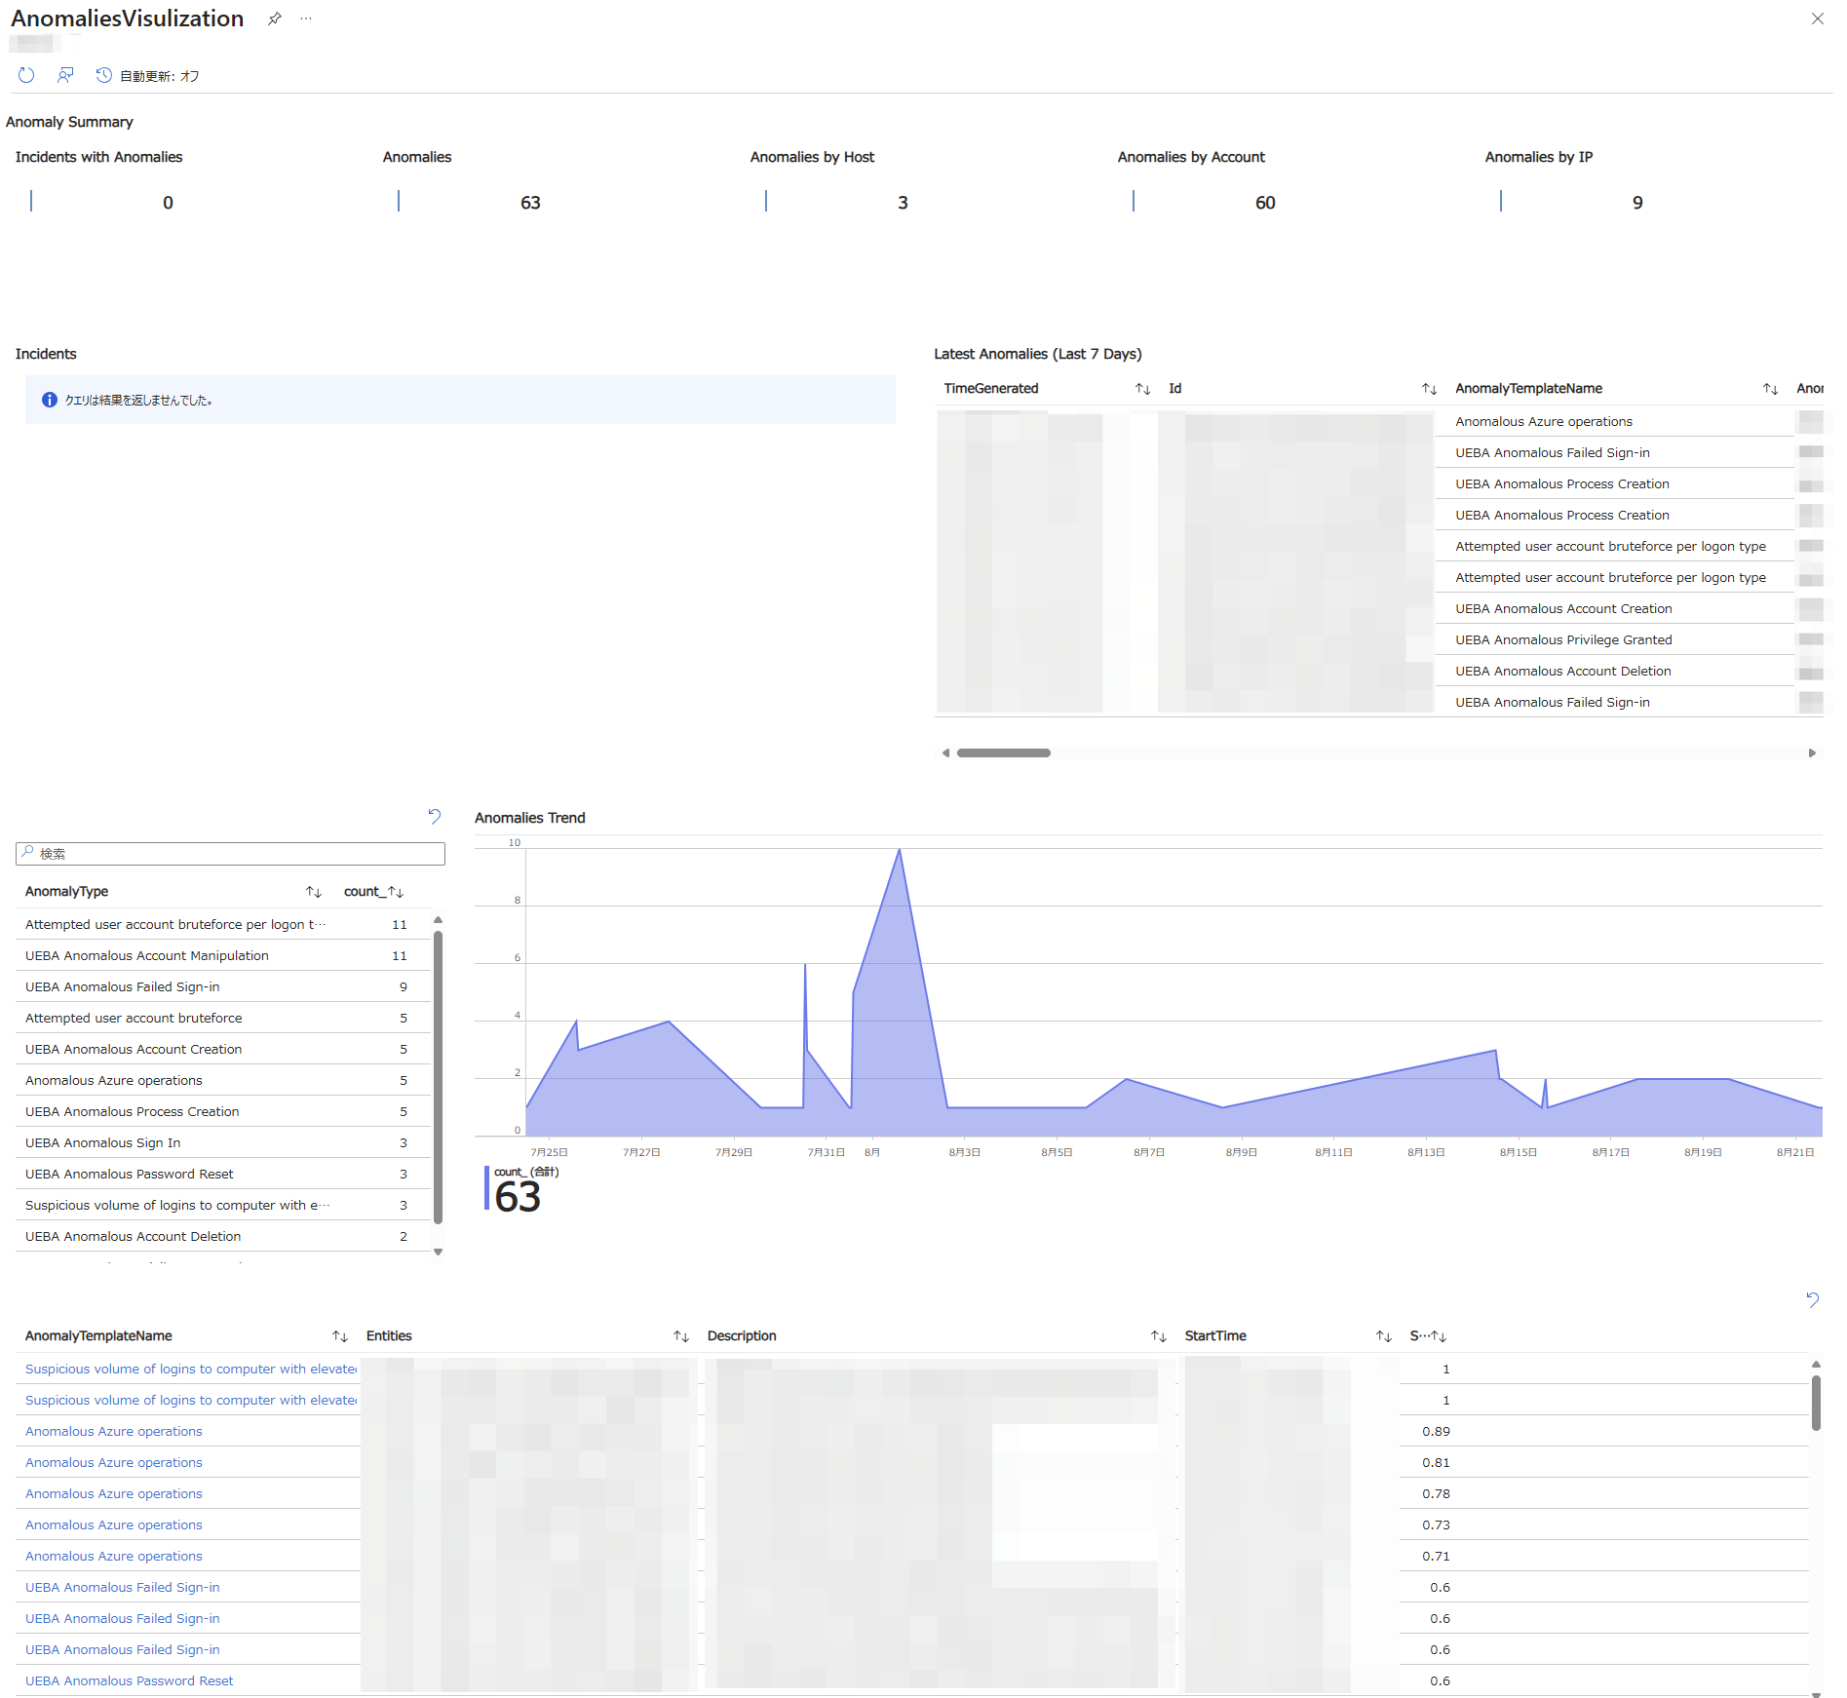
Task: Toggle auto refresh (自動更新: オフ)
Action: pos(148,75)
